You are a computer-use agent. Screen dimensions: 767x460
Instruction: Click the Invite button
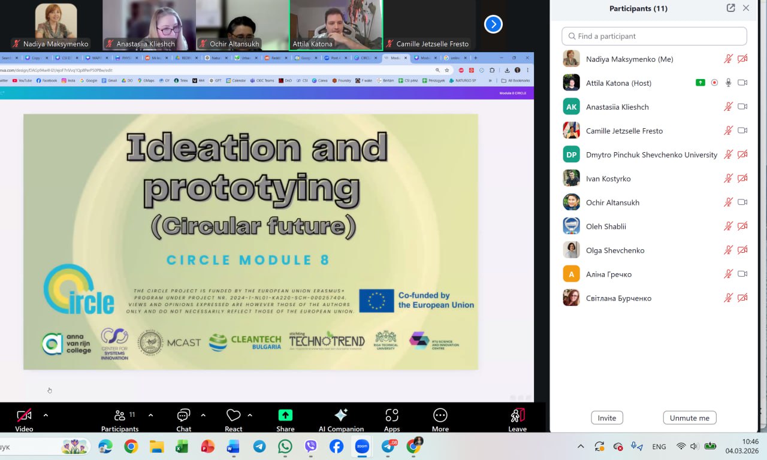[606, 418]
